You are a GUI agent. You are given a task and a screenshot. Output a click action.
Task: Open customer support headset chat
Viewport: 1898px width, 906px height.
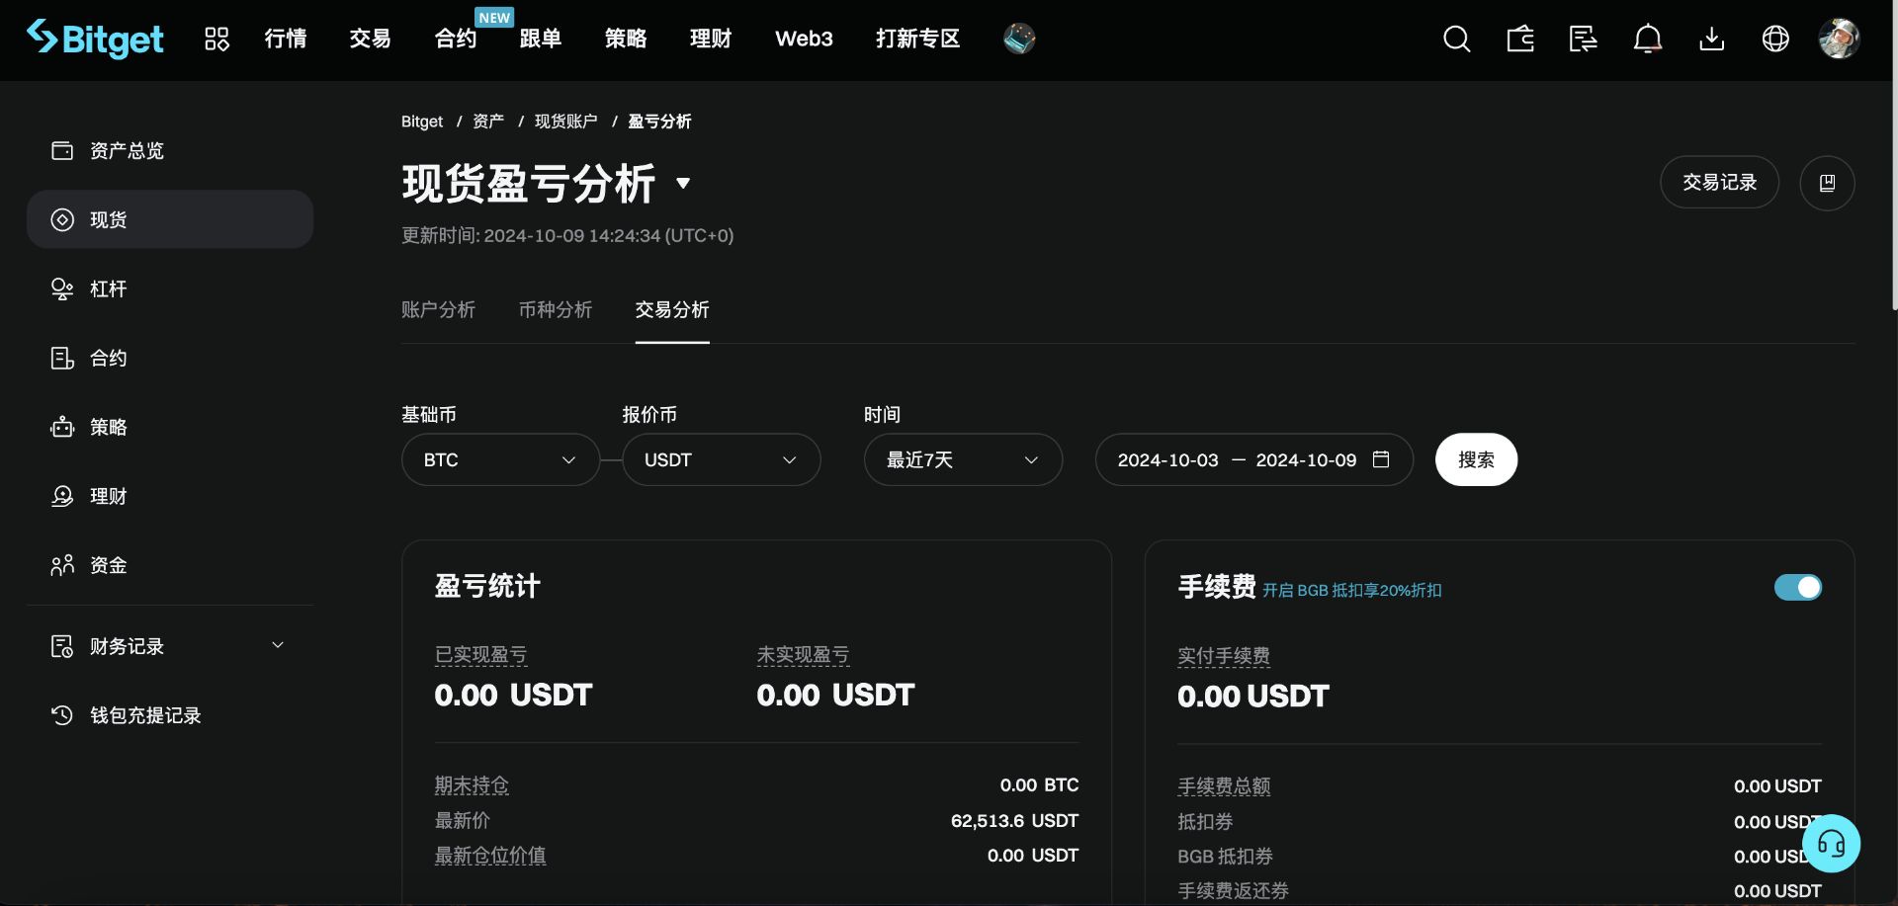tap(1831, 844)
